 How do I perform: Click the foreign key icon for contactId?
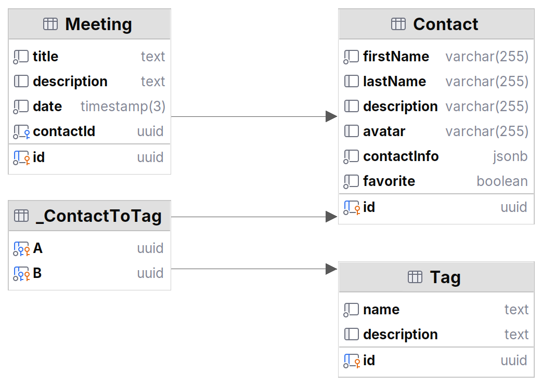21,131
